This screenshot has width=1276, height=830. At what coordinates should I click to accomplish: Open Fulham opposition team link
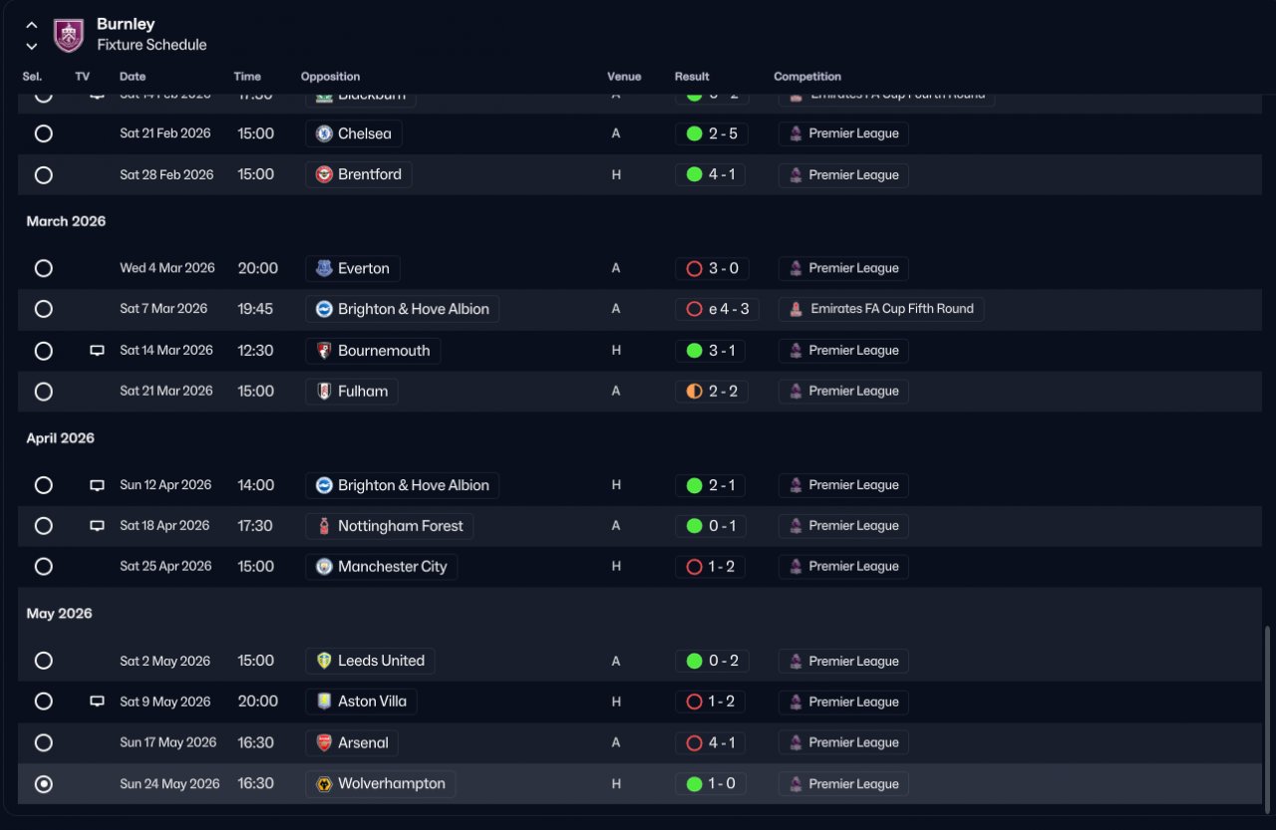click(x=352, y=392)
